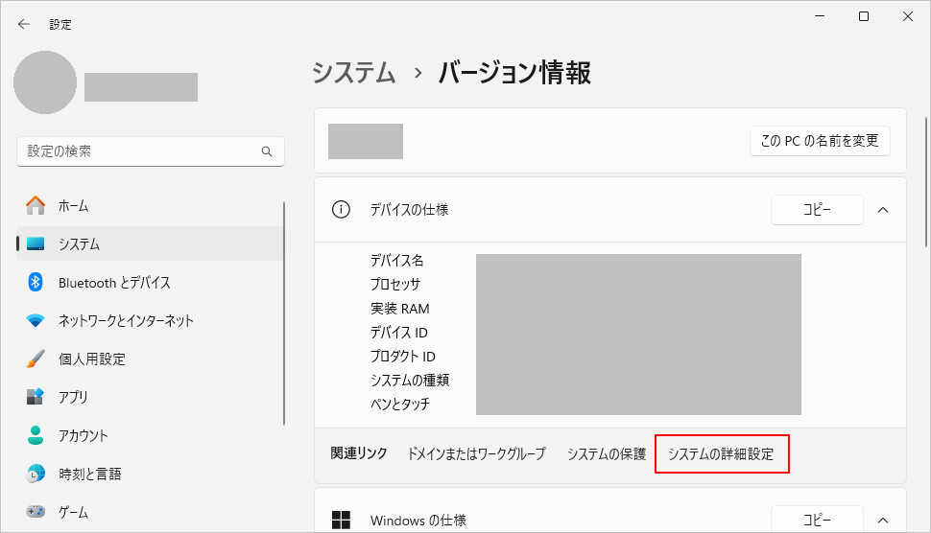Copy the Windows の仕様 details
The height and width of the screenshot is (533, 931).
coord(817,520)
